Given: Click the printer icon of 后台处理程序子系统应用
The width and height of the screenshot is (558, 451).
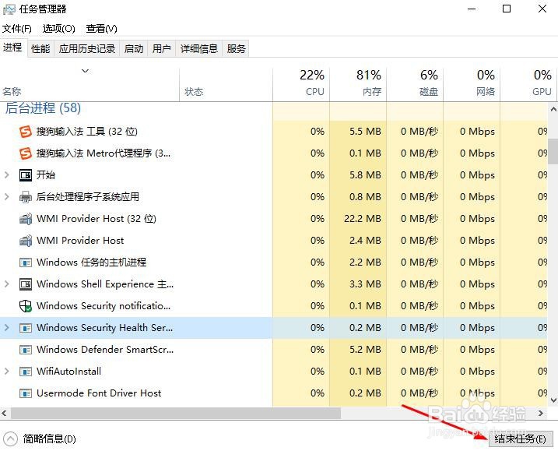Looking at the screenshot, I should (x=26, y=196).
